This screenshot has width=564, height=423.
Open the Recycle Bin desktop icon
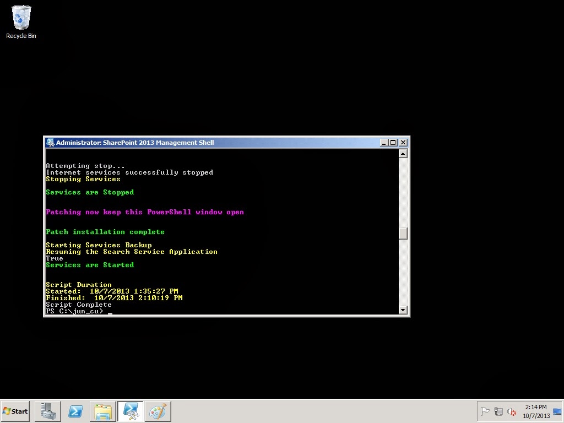point(21,22)
